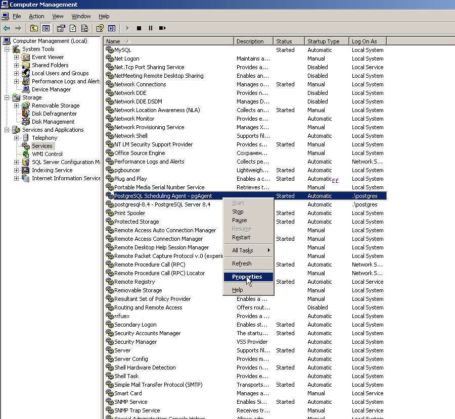Select the Network Connections service row
Screen dimensions: 455x419
click(246, 84)
